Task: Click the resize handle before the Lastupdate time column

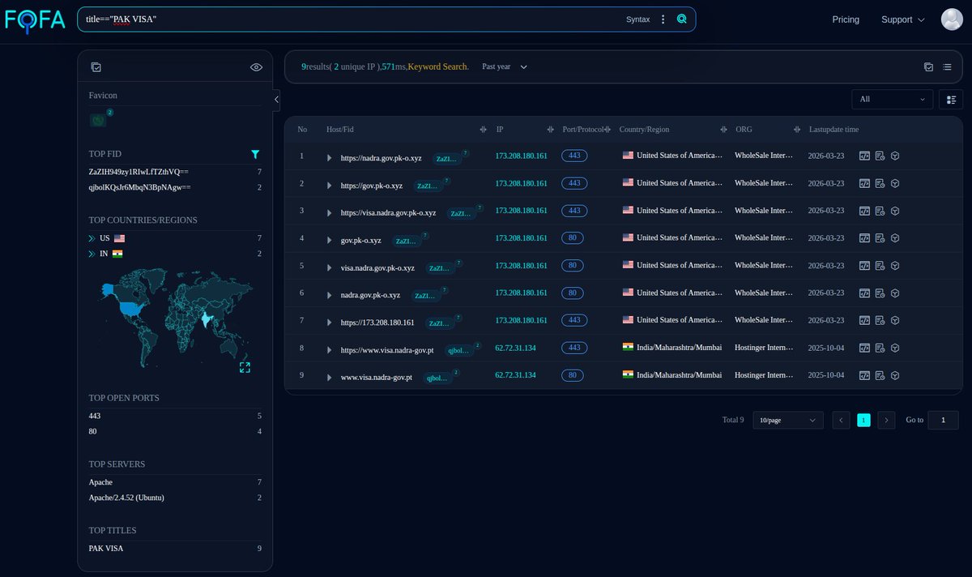Action: [797, 130]
